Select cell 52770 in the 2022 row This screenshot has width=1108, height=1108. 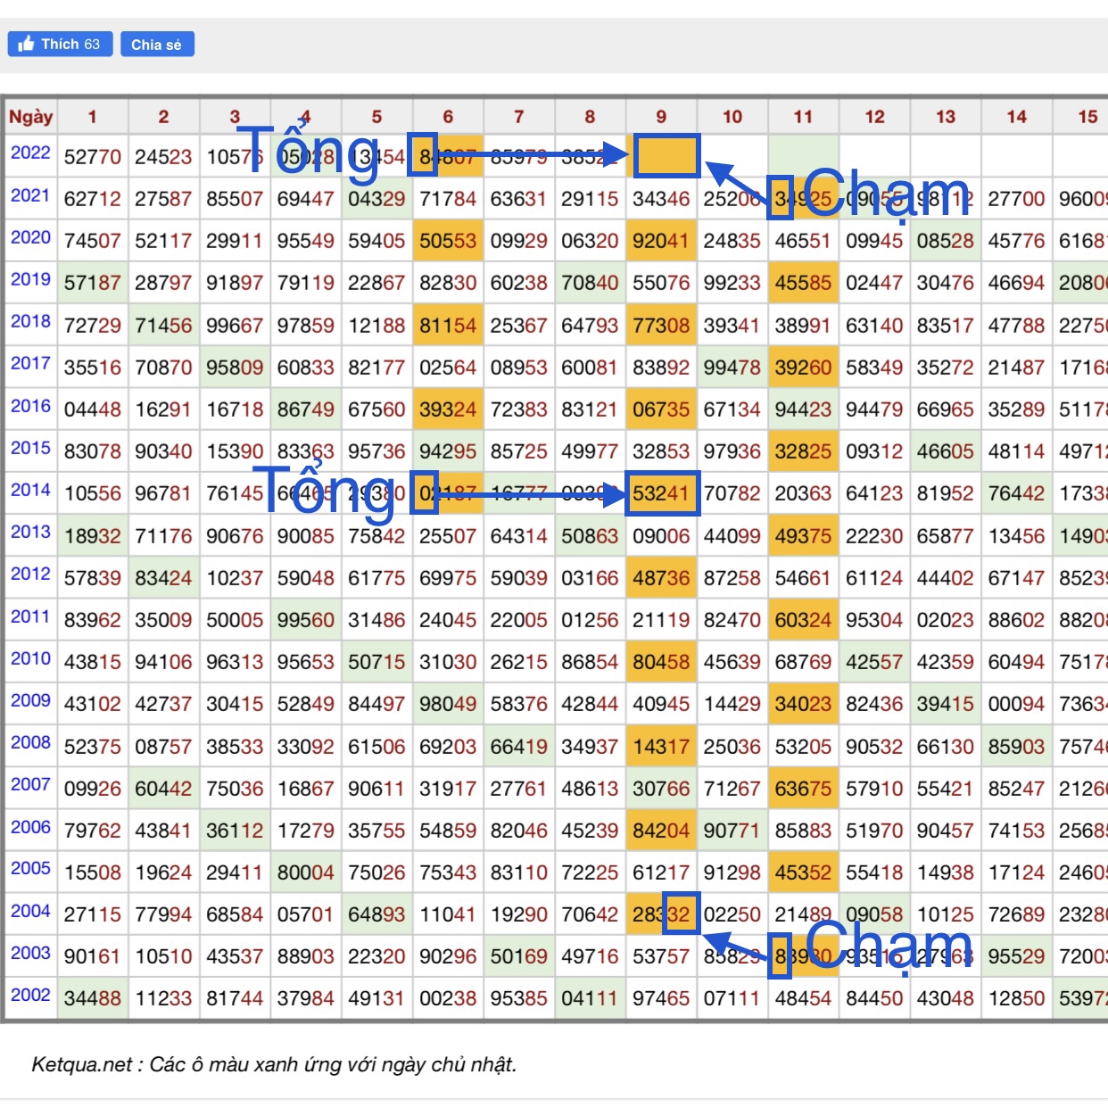(93, 157)
